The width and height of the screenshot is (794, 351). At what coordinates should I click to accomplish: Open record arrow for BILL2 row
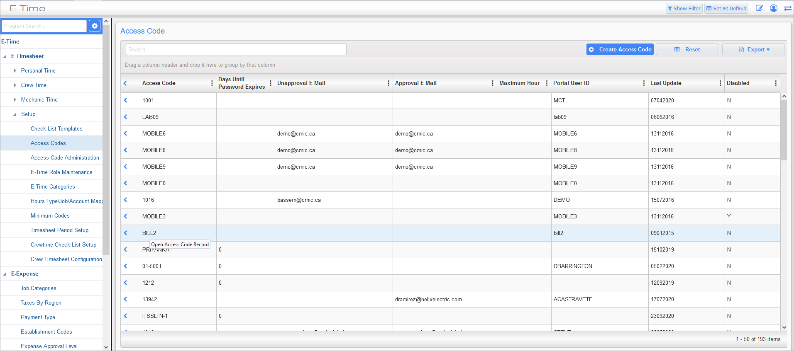(125, 233)
